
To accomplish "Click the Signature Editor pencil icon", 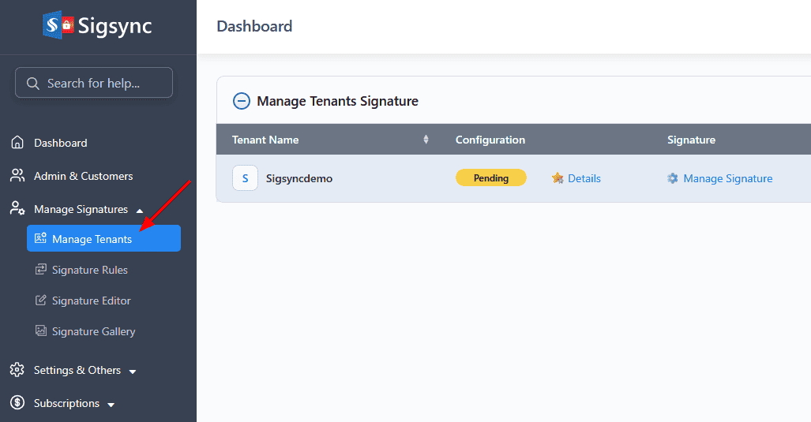I will (41, 301).
